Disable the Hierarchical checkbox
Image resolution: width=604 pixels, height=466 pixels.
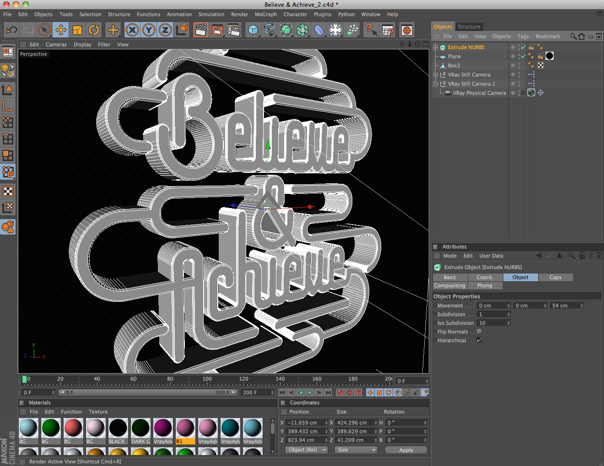pos(479,340)
